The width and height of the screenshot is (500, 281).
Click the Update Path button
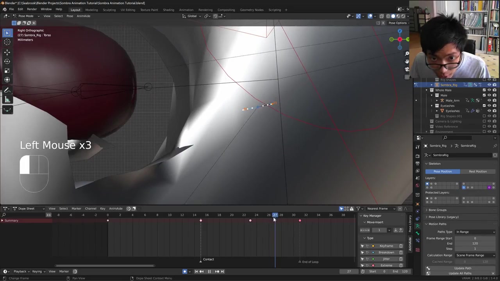462,268
